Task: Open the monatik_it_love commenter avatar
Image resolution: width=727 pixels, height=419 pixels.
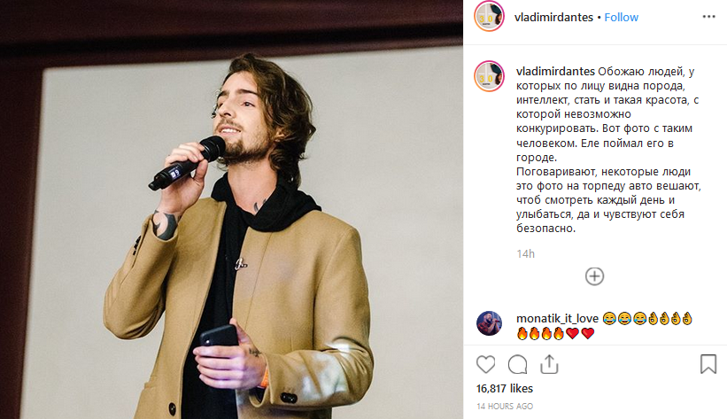Action: [489, 323]
